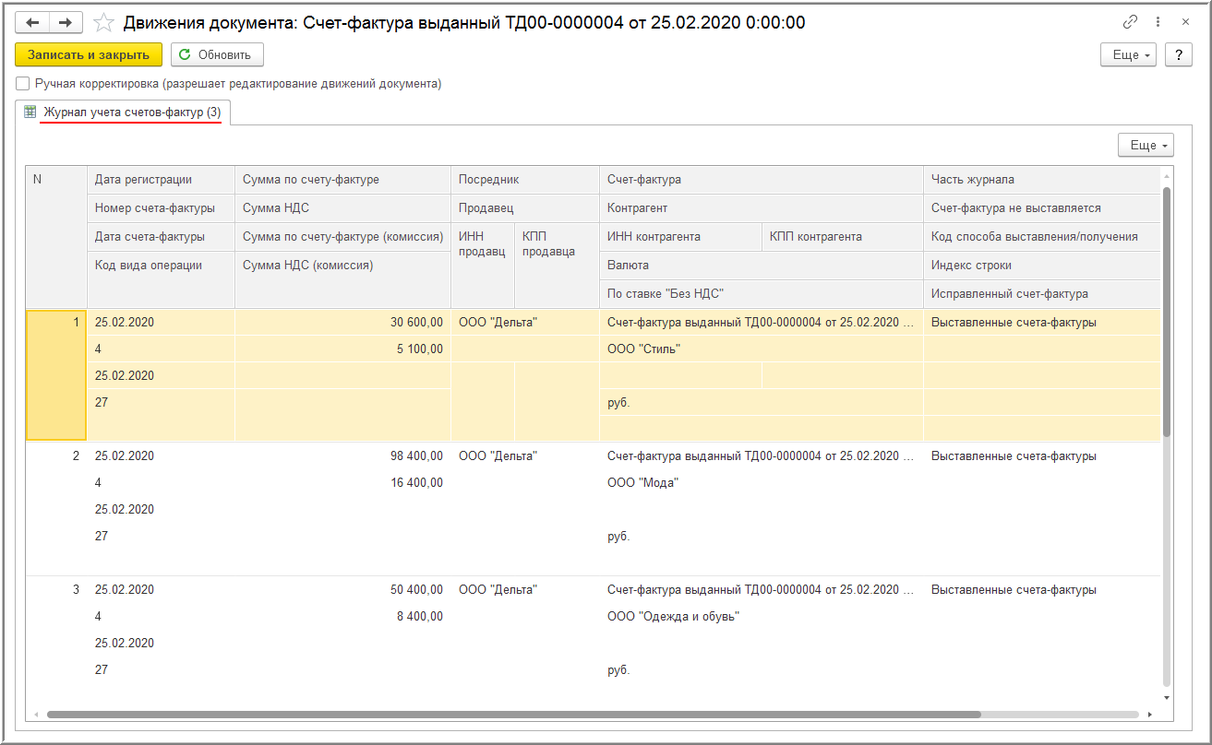Select row number 1 cell
The width and height of the screenshot is (1212, 745).
click(x=56, y=375)
